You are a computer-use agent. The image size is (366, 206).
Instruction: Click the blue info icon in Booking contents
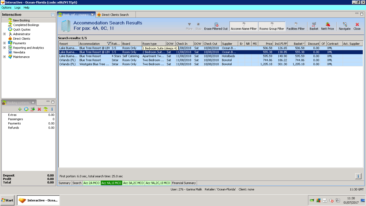52,109
